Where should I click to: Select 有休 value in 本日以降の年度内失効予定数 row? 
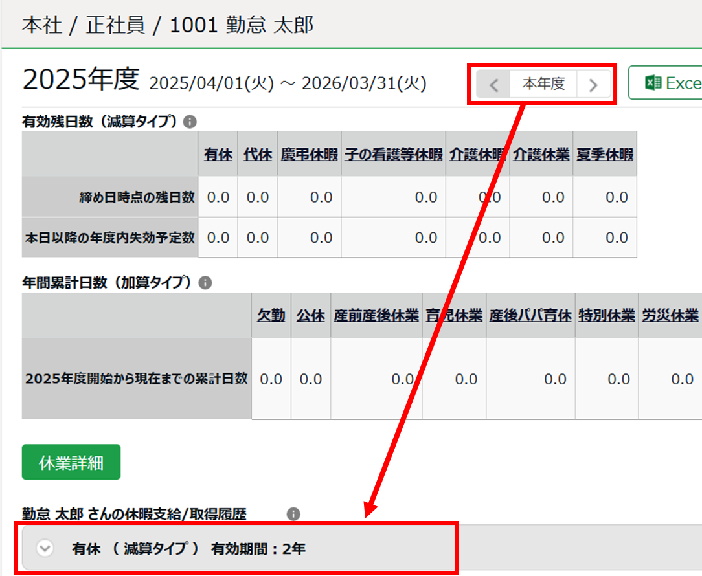(x=218, y=238)
